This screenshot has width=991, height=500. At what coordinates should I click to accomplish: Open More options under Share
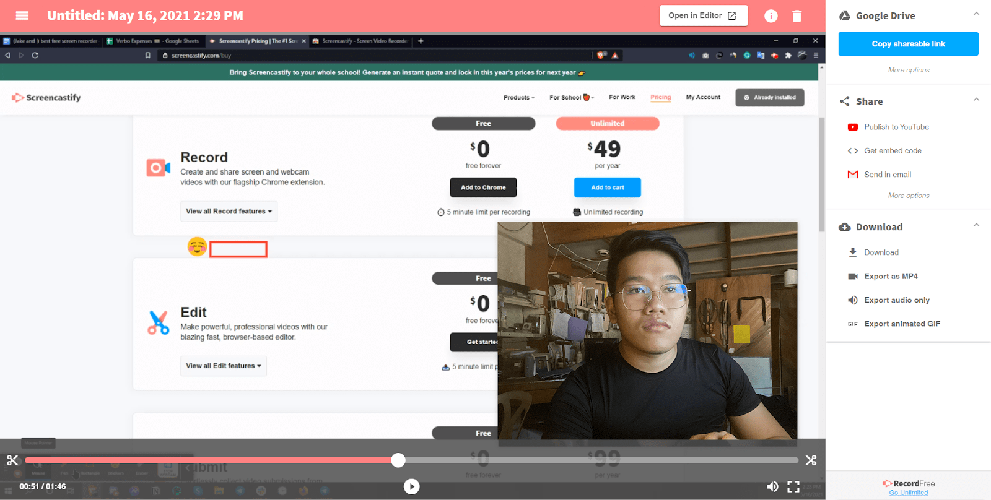click(909, 196)
